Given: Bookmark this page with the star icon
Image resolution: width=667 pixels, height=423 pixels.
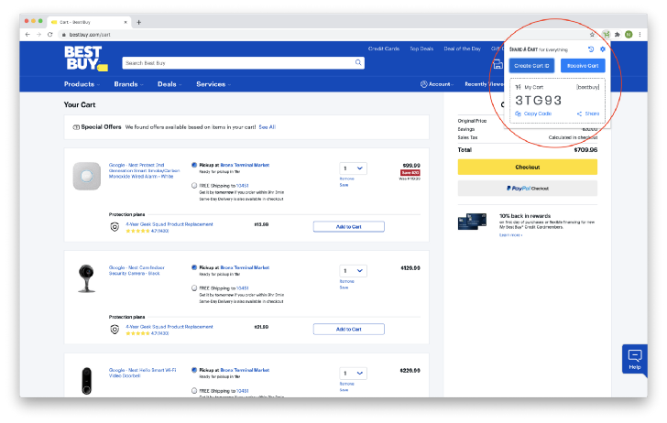Looking at the screenshot, I should click(592, 35).
